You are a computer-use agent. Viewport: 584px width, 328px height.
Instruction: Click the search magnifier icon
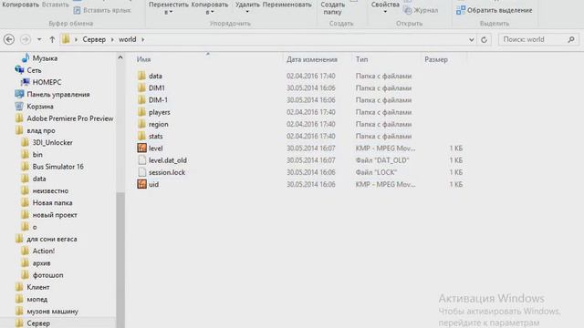pyautogui.click(x=571, y=39)
